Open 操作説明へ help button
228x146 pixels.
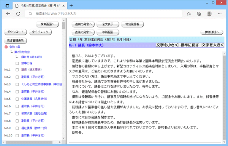coord(212,32)
